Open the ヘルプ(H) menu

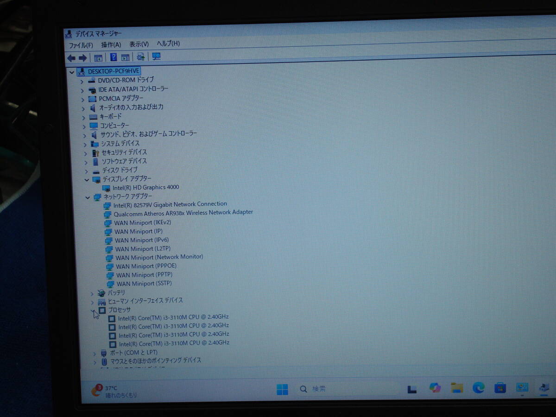tap(168, 43)
